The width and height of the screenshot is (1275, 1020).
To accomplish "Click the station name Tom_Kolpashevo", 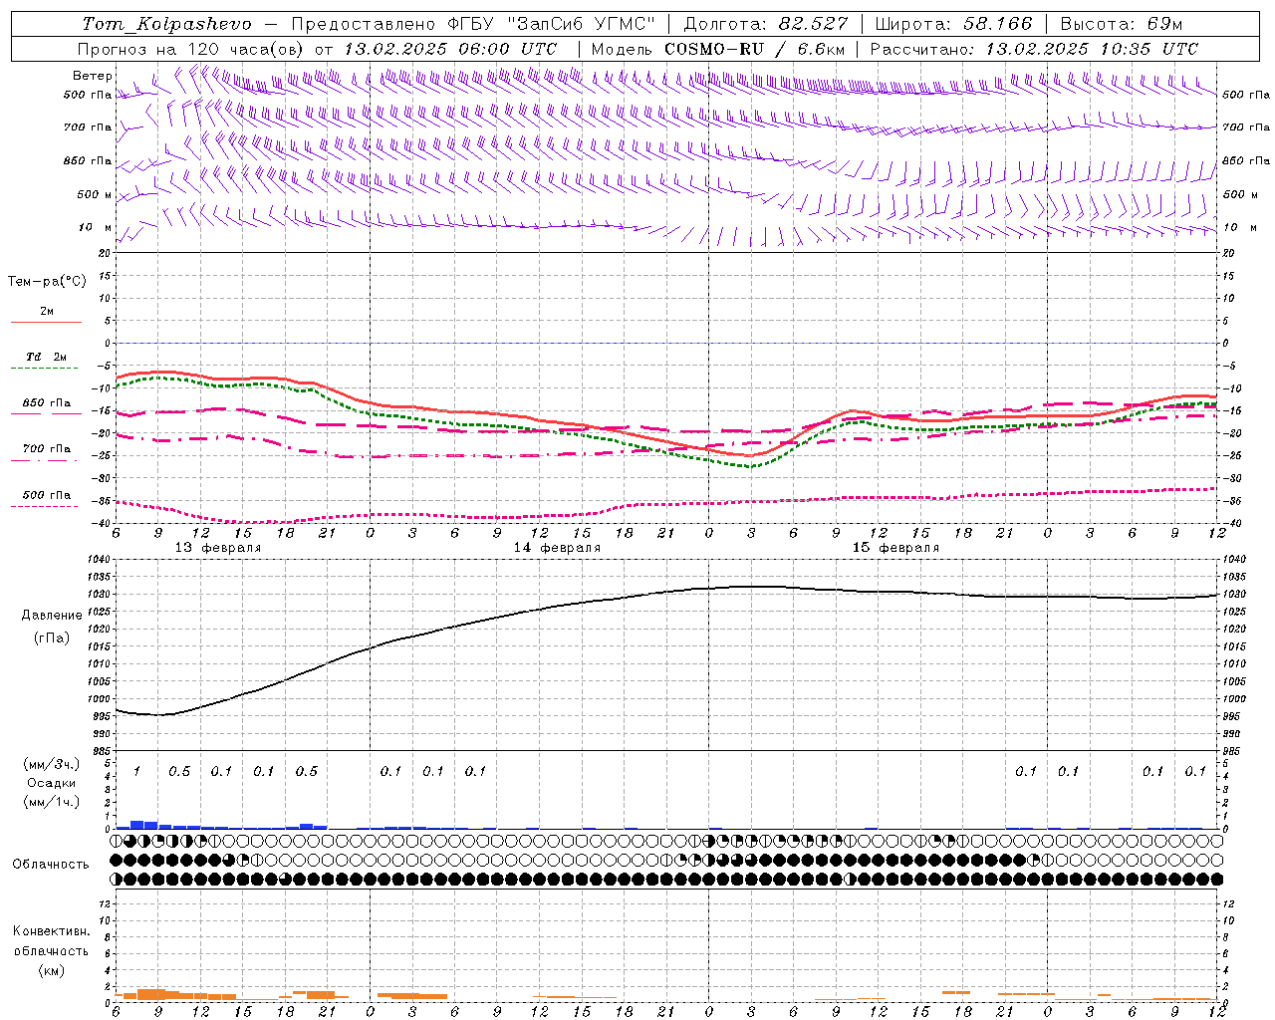I will pos(167,24).
